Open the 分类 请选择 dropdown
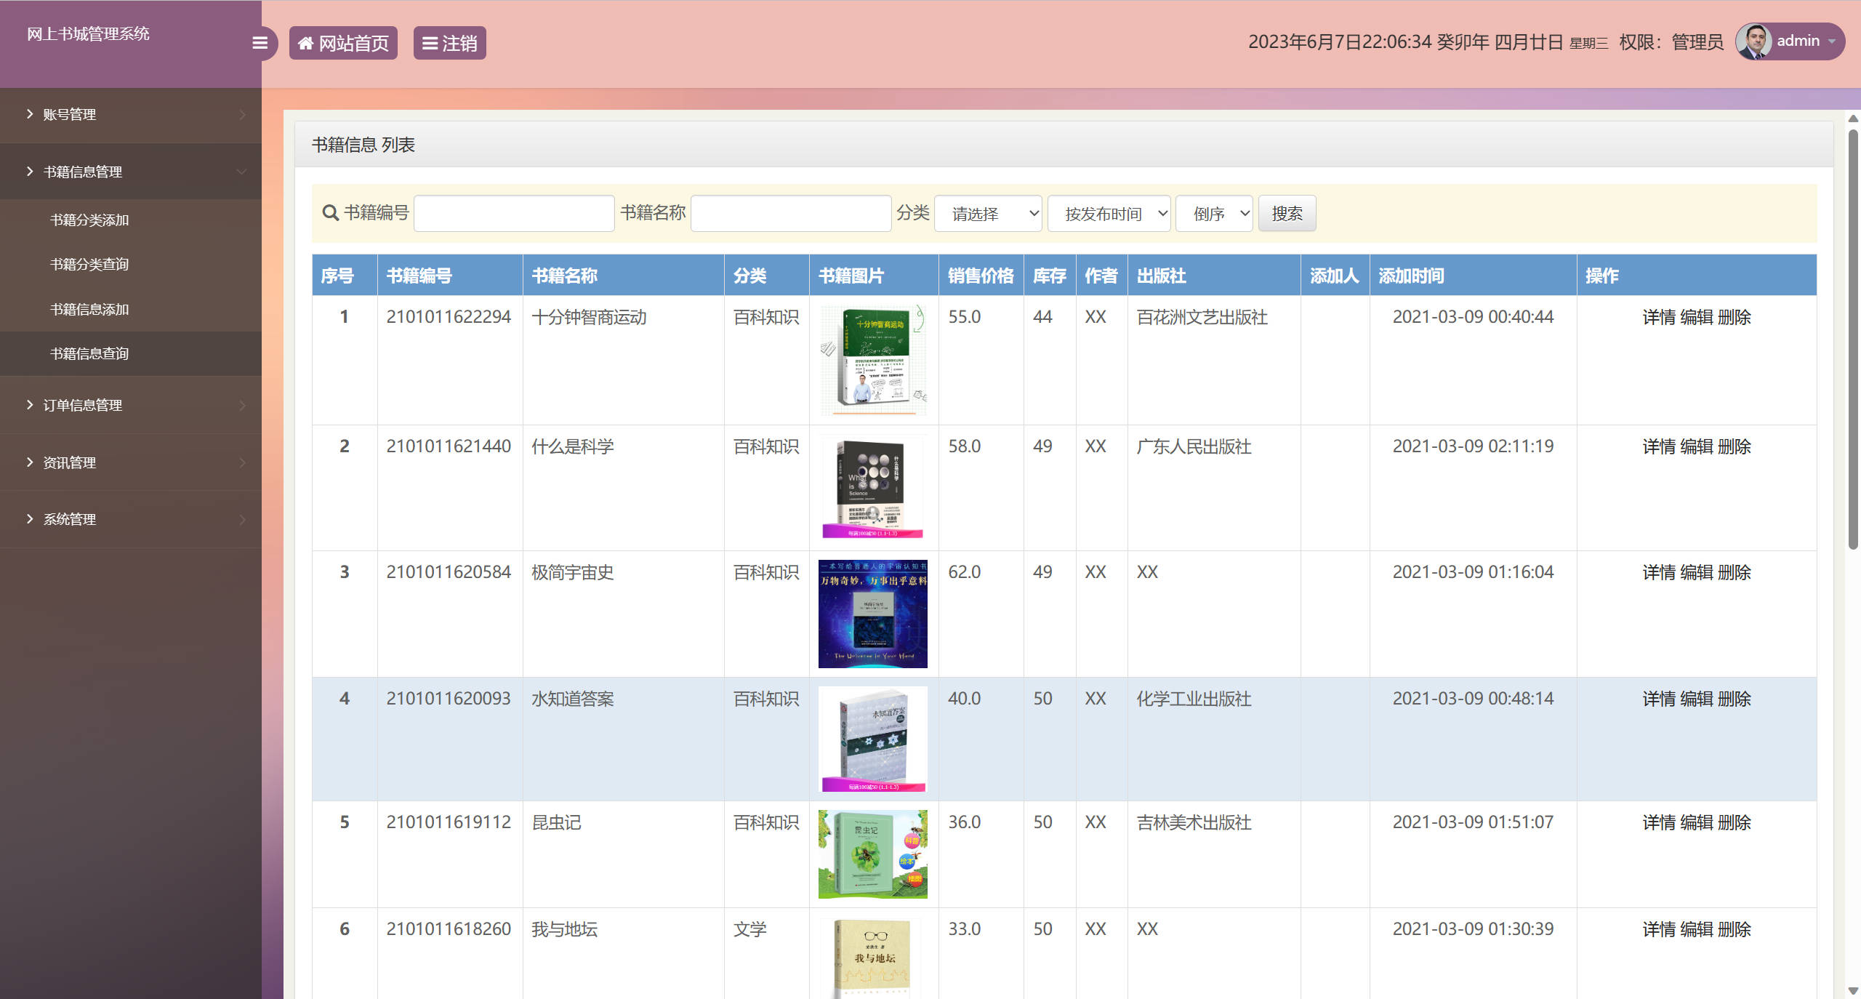The image size is (1861, 999). tap(988, 213)
